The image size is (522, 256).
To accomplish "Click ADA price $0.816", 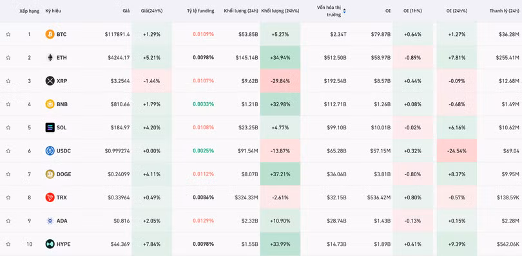I will [x=122, y=221].
